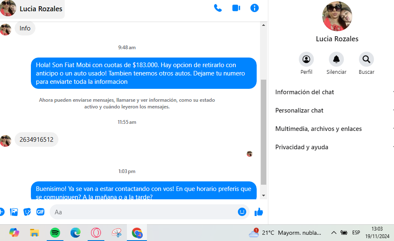Click notice "Ahora pueden enviarse mensajes"

(x=127, y=103)
